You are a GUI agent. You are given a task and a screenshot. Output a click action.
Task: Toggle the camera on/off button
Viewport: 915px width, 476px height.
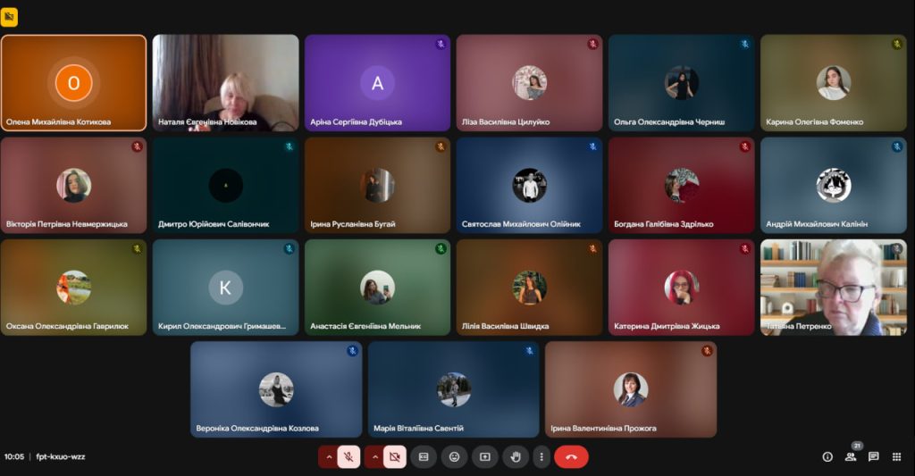pos(394,456)
